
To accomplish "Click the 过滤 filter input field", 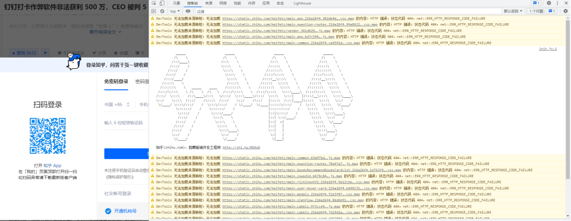I will (x=347, y=11).
